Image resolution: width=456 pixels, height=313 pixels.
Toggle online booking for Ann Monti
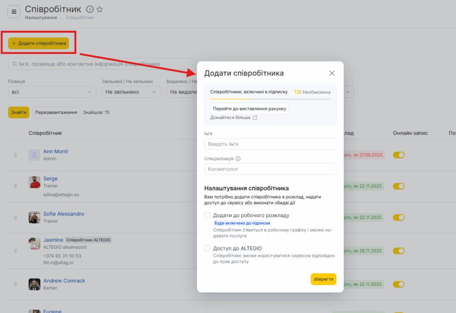[399, 155]
